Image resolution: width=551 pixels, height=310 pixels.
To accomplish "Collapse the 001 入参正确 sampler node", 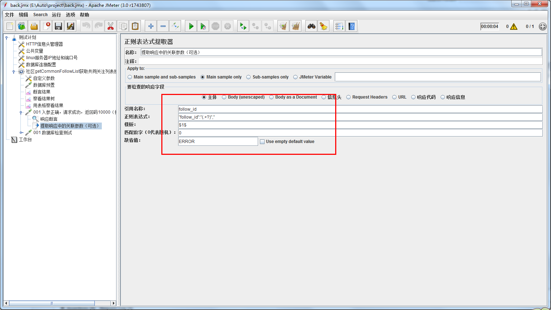I will [x=21, y=112].
